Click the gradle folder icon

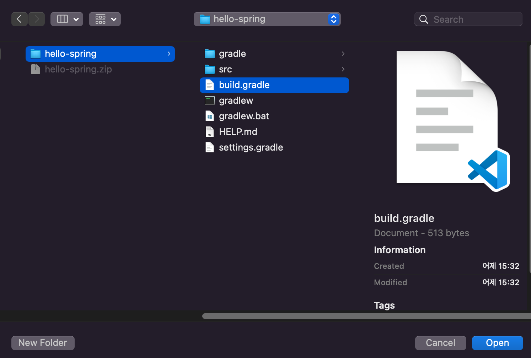pyautogui.click(x=210, y=54)
